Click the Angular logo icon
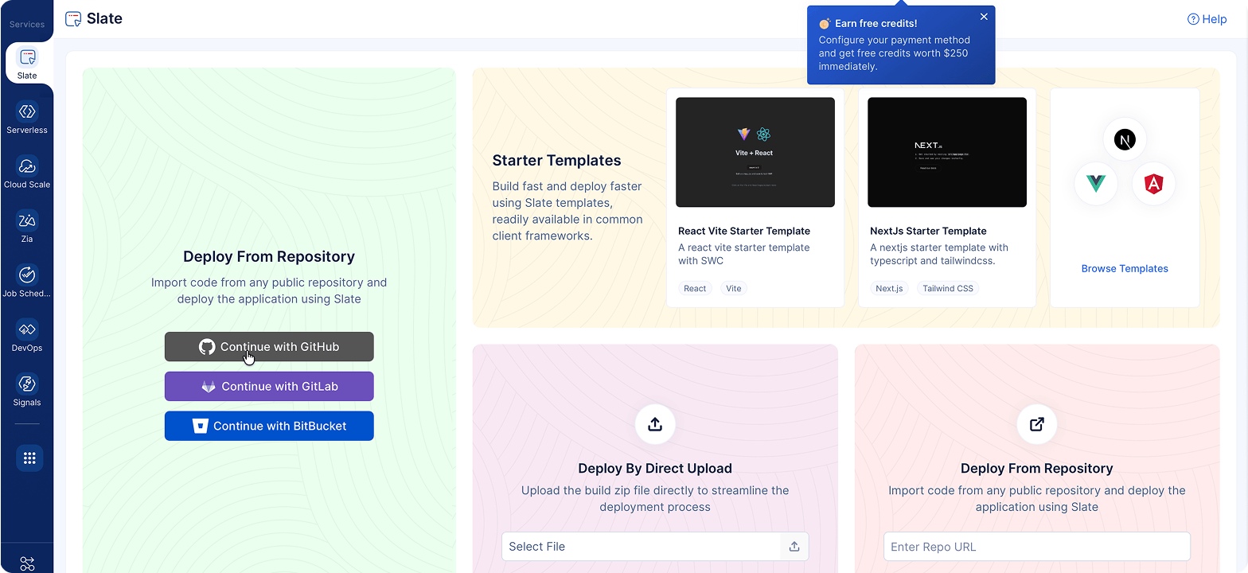 coord(1152,184)
